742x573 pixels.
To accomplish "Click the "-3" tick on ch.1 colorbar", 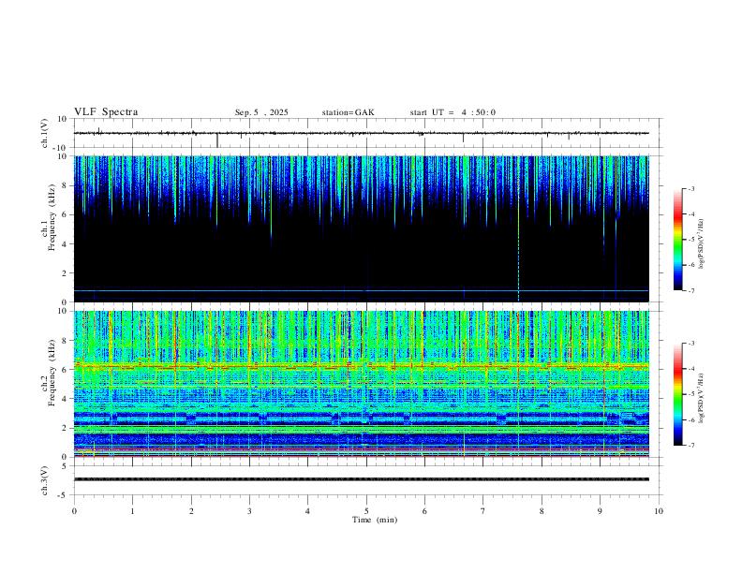I will [x=690, y=188].
